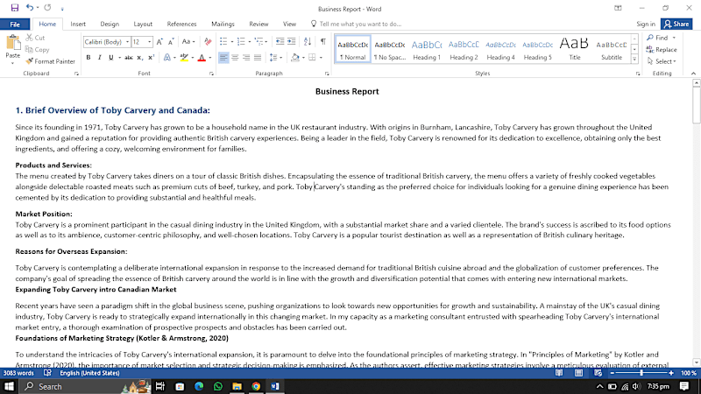Apply the red font color swatch
The width and height of the screenshot is (701, 394).
[x=202, y=58]
